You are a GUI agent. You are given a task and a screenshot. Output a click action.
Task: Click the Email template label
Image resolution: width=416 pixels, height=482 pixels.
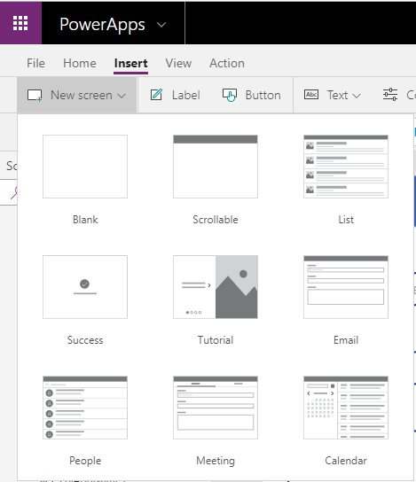click(346, 340)
